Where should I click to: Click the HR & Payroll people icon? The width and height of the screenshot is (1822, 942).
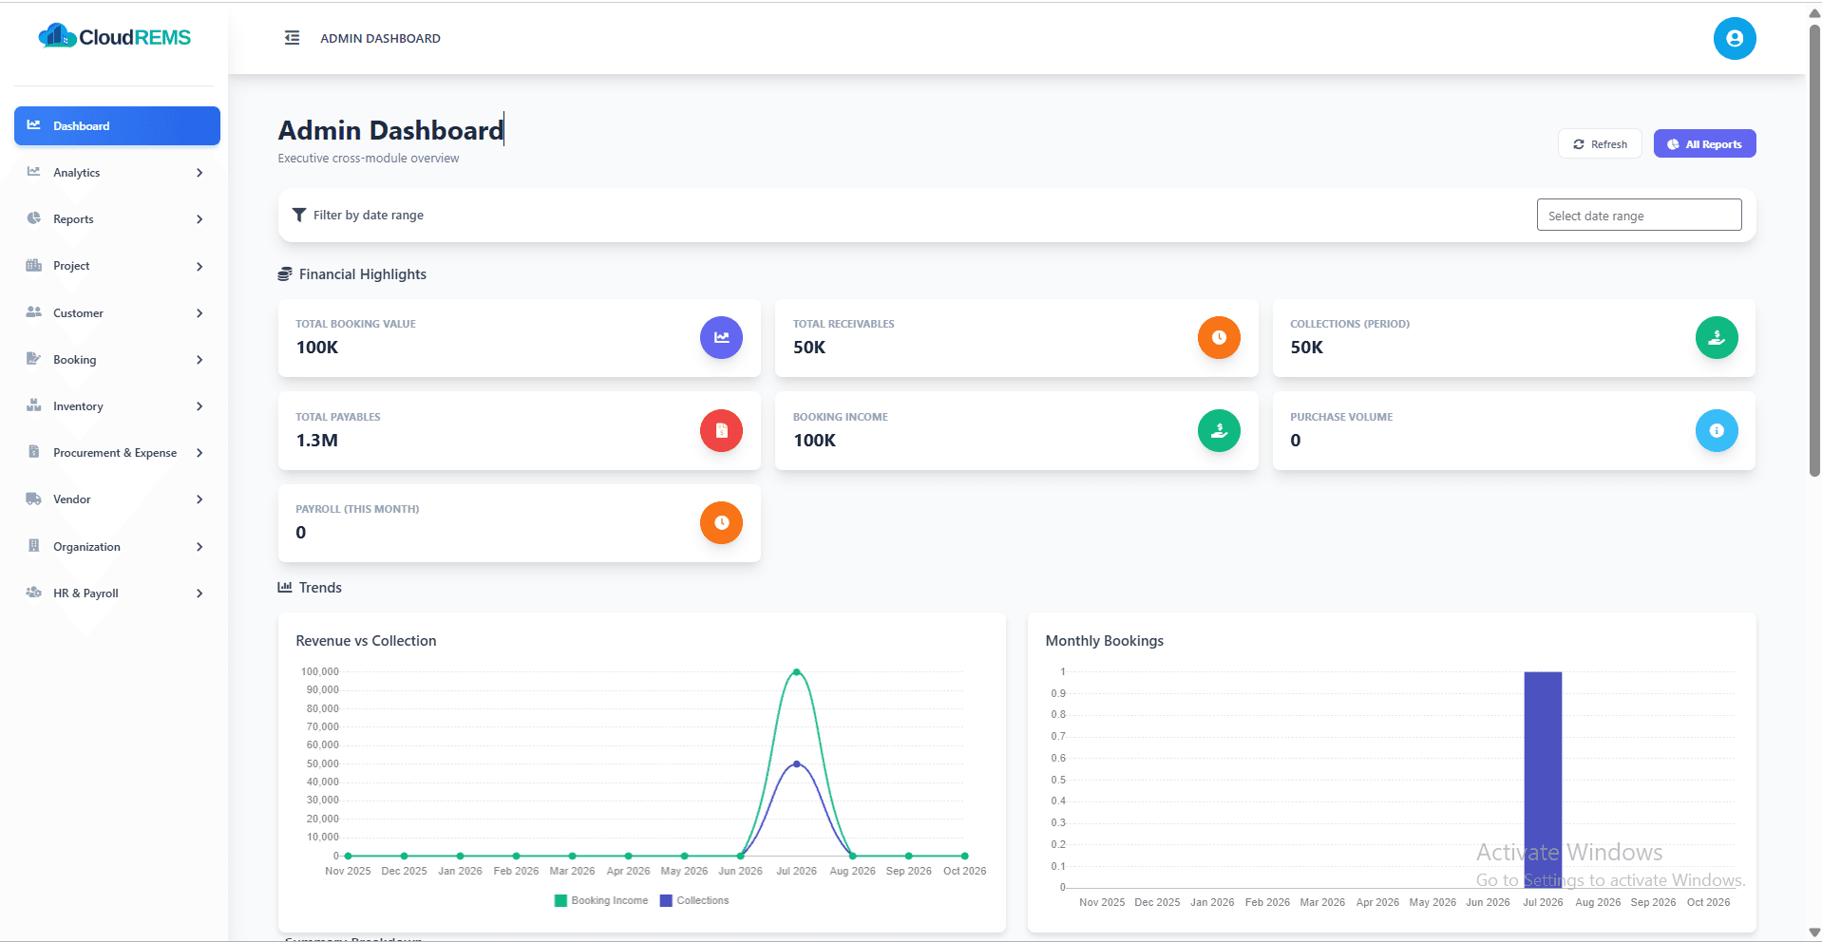34,593
